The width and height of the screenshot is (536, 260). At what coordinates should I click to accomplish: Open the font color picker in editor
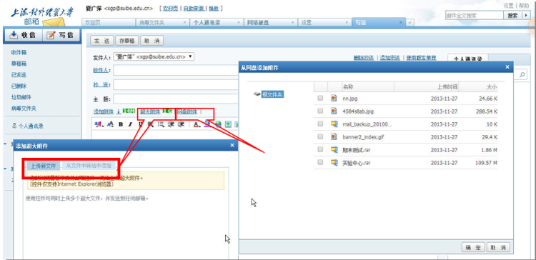197,124
